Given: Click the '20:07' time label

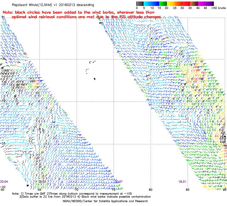Looking at the screenshot, I should coord(119,182).
